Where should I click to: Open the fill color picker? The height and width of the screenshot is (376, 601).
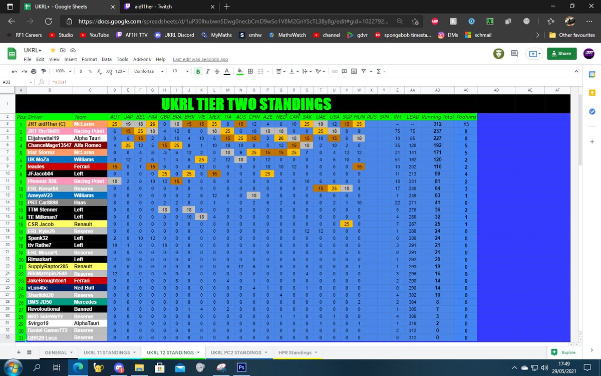coord(240,71)
